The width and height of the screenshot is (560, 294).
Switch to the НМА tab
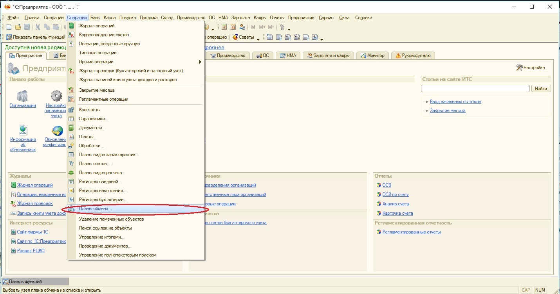click(x=288, y=55)
